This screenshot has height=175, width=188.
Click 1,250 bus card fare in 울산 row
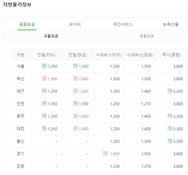click(x=115, y=141)
